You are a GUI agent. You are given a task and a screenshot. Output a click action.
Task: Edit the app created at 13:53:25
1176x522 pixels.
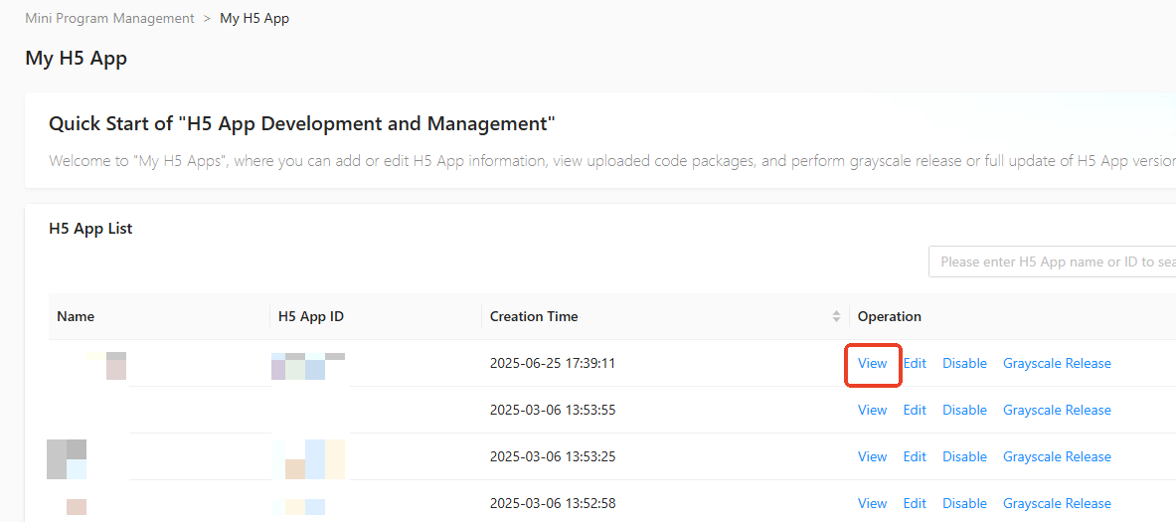[x=915, y=456]
